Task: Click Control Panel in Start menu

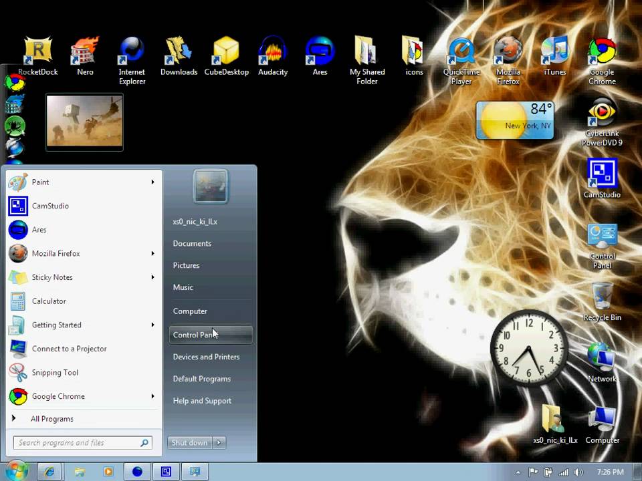Action: coord(211,335)
